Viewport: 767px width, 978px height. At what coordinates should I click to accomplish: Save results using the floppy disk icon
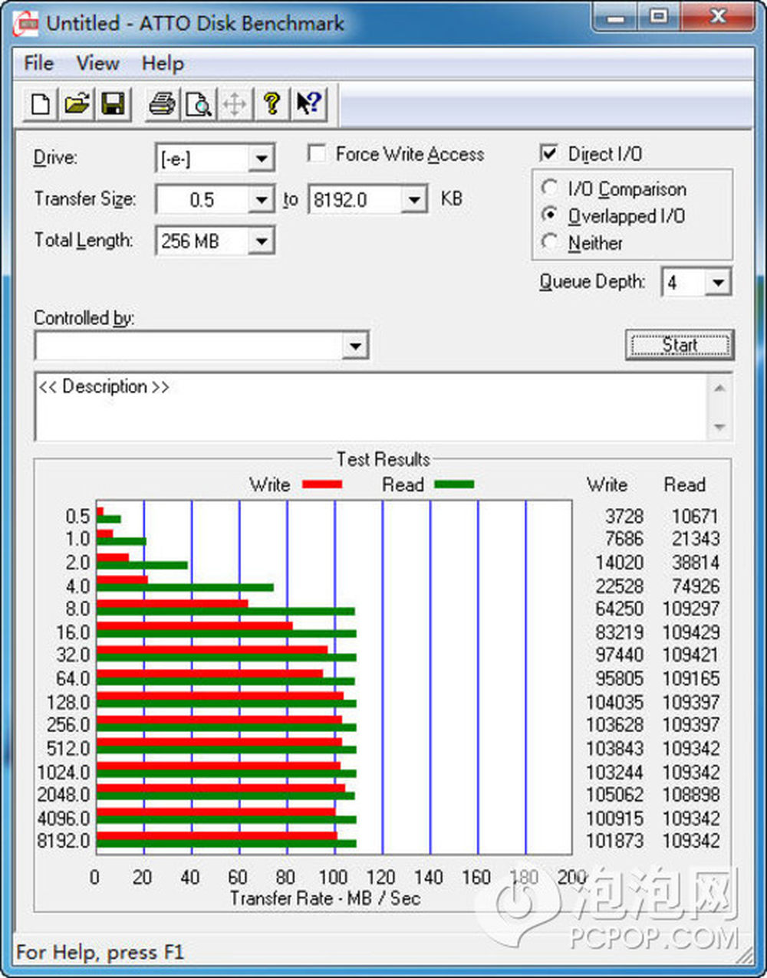113,103
